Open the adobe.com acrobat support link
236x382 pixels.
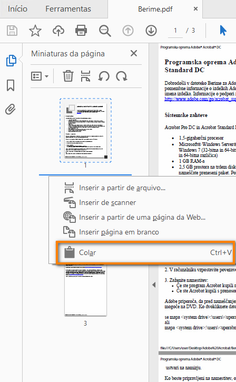(200, 99)
